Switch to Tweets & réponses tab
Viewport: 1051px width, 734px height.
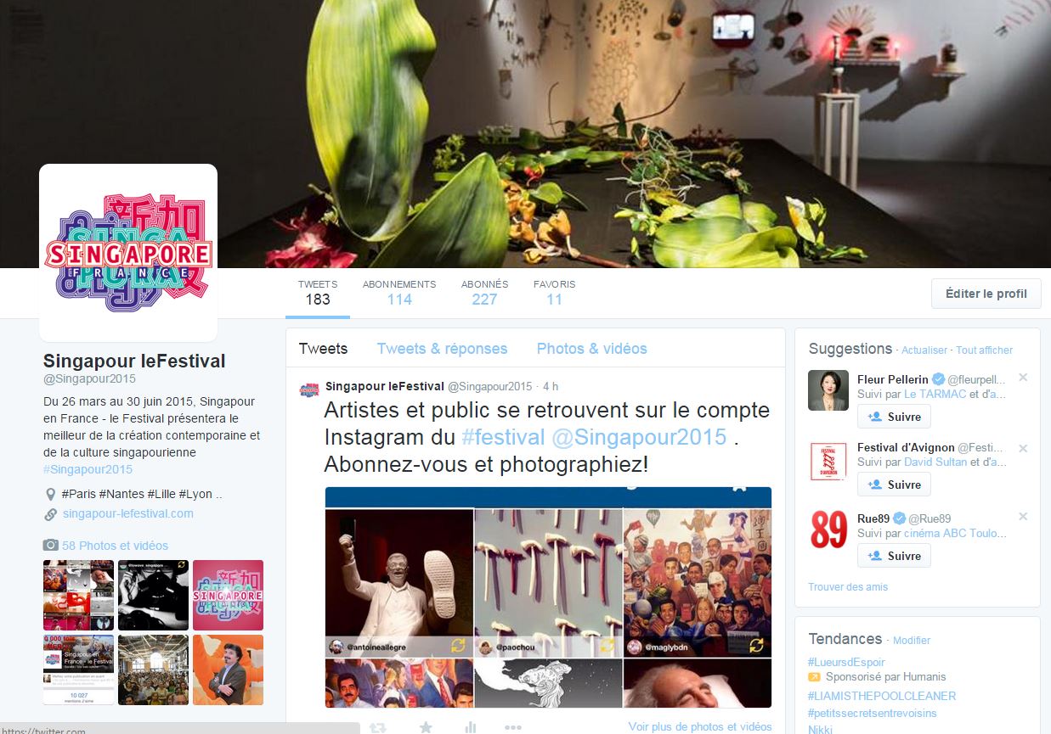pos(442,349)
